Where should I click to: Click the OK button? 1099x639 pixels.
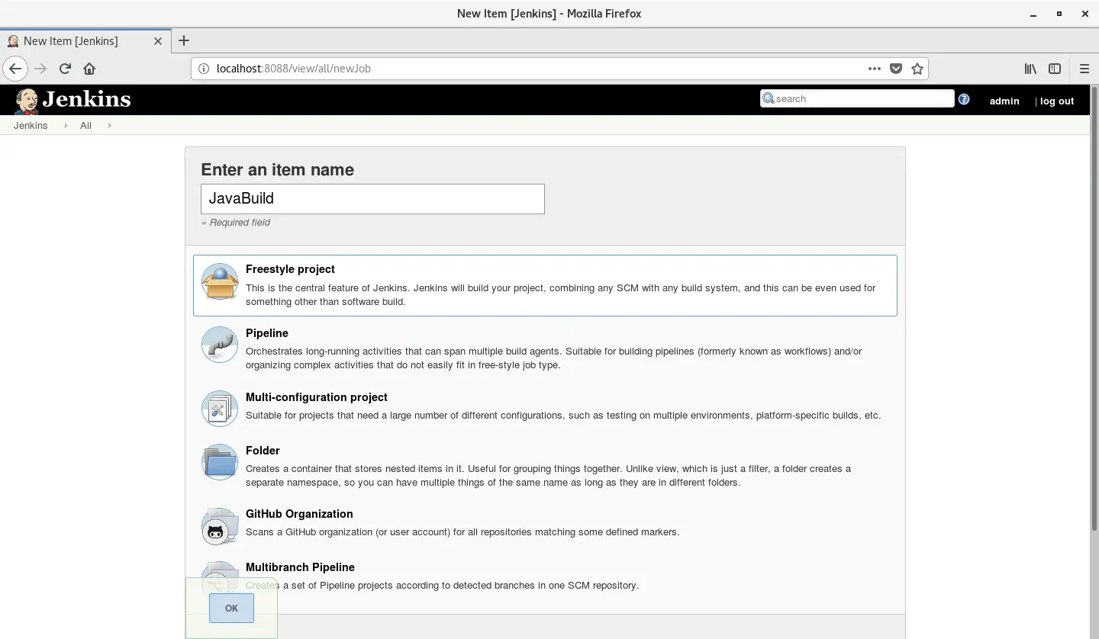[231, 608]
